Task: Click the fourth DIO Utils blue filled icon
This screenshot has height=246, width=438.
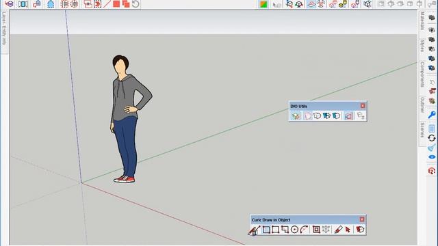Action: 326,115
